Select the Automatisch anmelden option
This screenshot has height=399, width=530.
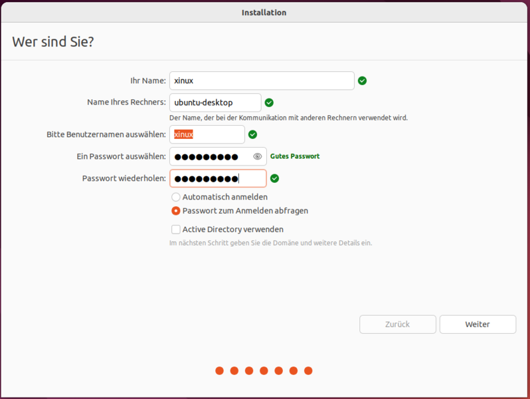(176, 198)
